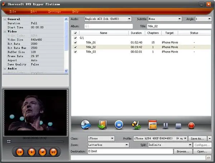Click the Title field containing Title_02
215x163 pixels.
coord(180,26)
